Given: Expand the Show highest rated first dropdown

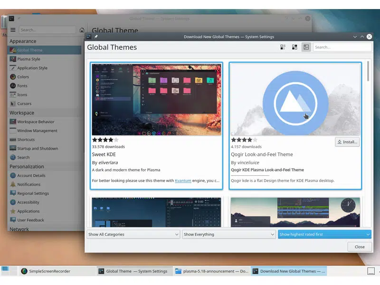Looking at the screenshot, I should tap(324, 234).
